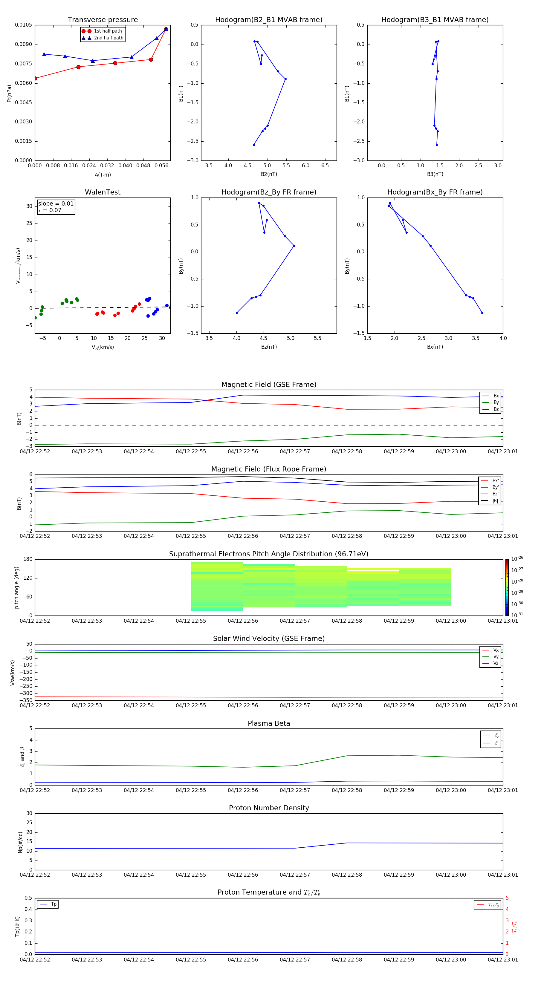
Task: Click the 'Tp' legend entry
Action: click(x=48, y=904)
